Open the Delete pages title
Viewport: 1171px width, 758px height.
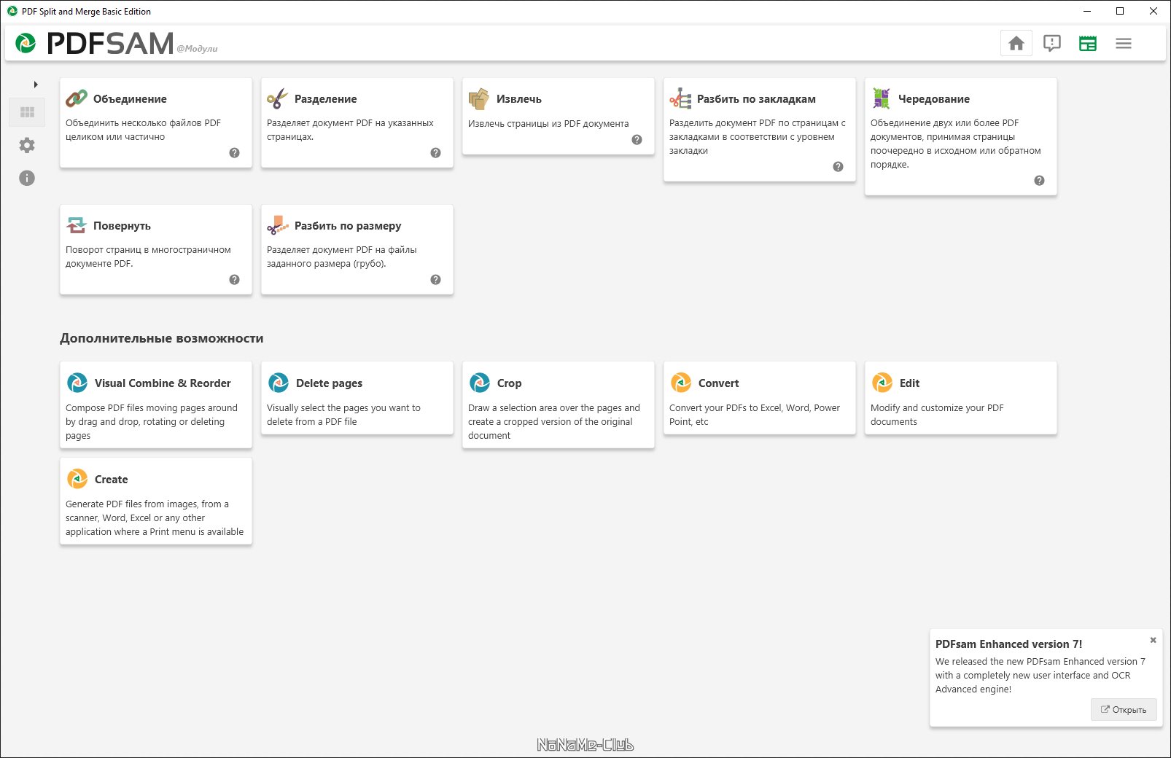[x=329, y=383]
